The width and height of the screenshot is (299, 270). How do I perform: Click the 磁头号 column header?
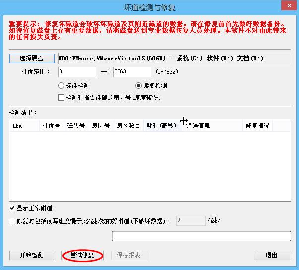77,125
